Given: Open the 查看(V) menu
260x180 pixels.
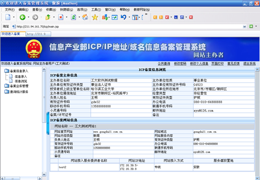Looking at the screenshot, I should 37,9.
